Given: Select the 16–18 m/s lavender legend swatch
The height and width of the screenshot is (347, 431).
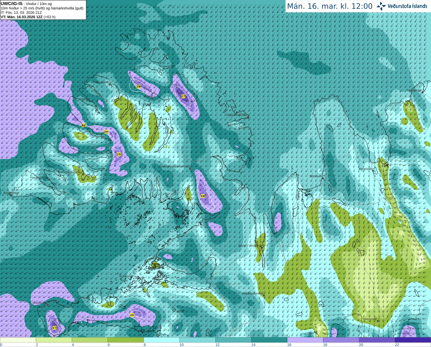Looking at the screenshot, I should pyautogui.click(x=305, y=340).
